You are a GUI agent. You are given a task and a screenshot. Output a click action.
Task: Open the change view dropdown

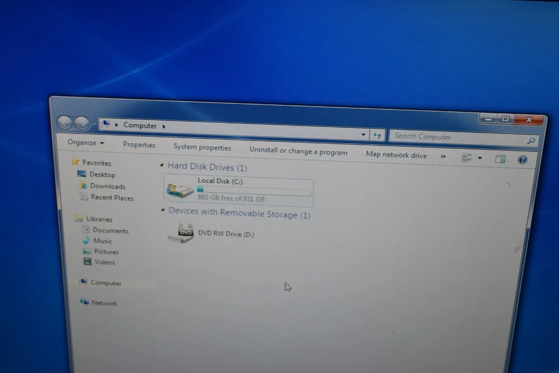479,158
